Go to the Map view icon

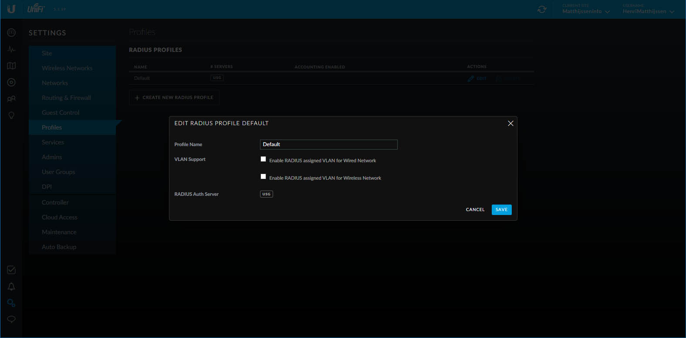pyautogui.click(x=11, y=66)
